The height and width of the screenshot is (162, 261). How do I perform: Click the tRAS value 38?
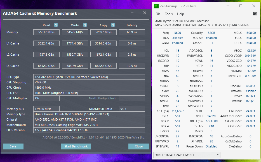tap(178, 71)
